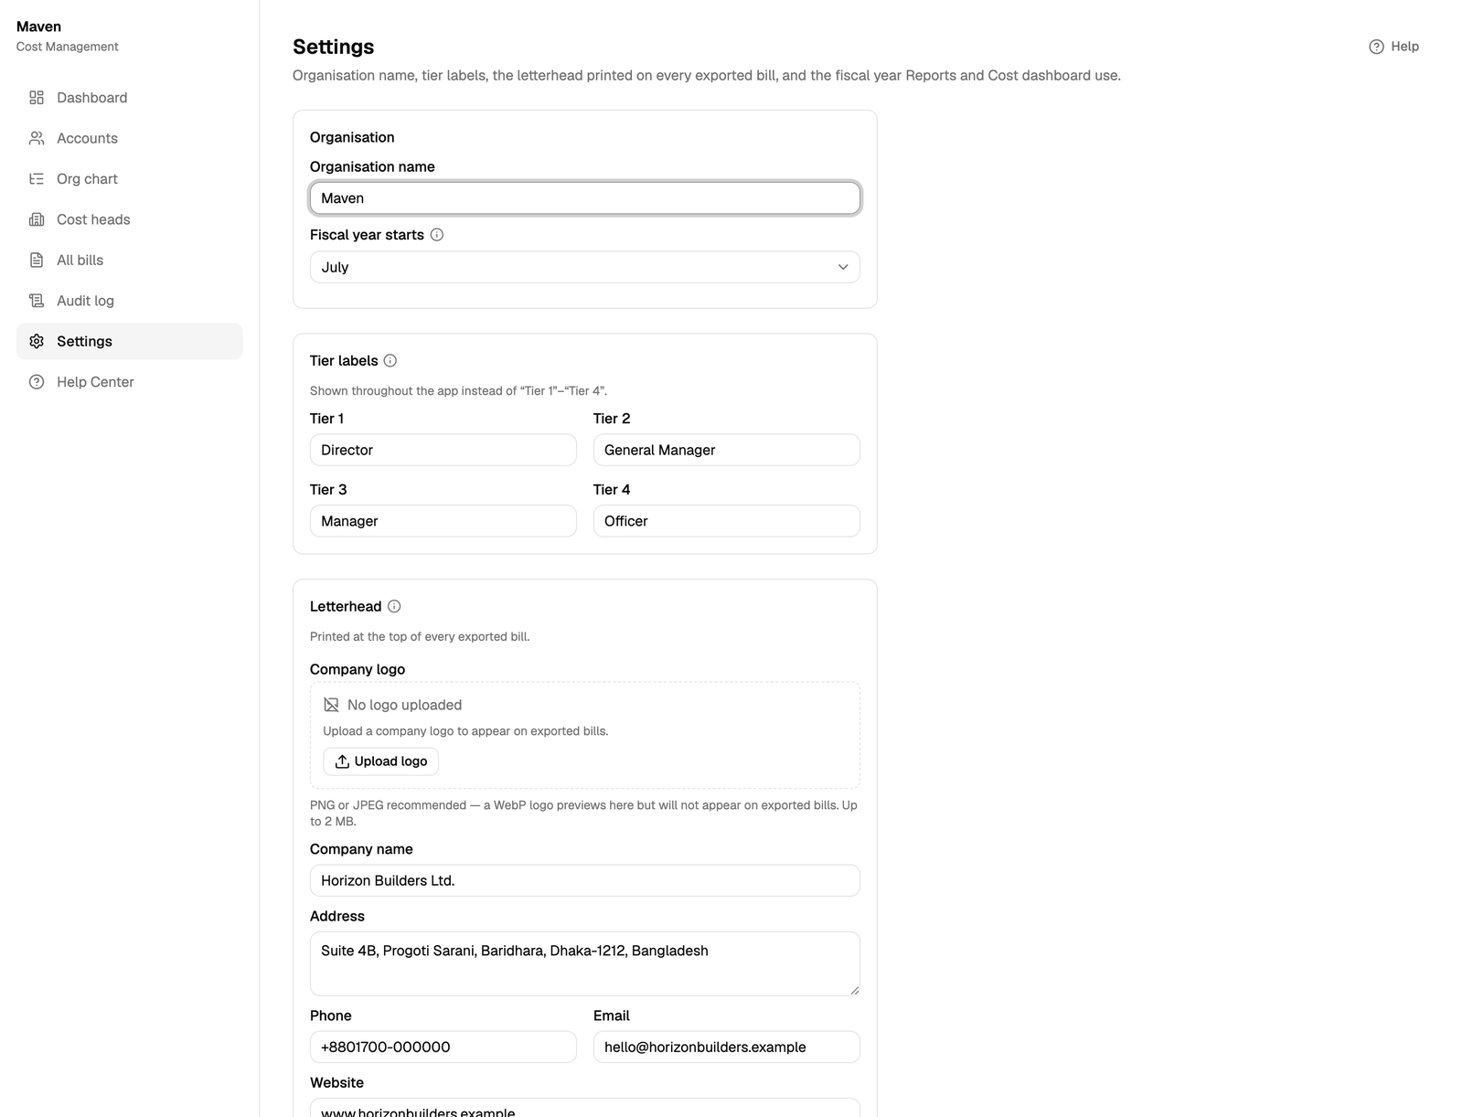Open Help link in top right

[x=1394, y=47]
